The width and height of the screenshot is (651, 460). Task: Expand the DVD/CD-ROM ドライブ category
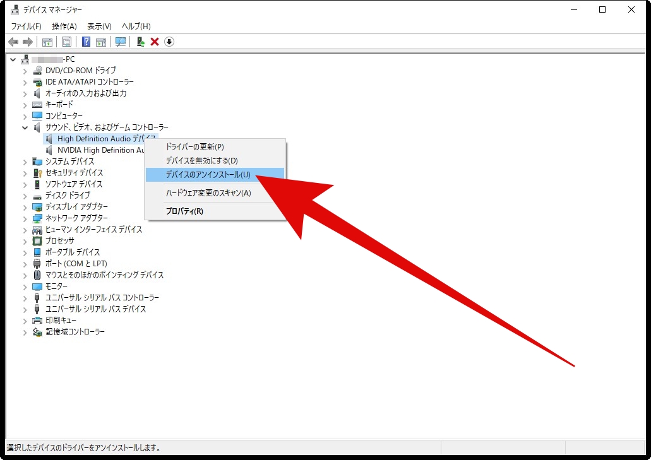coord(25,71)
